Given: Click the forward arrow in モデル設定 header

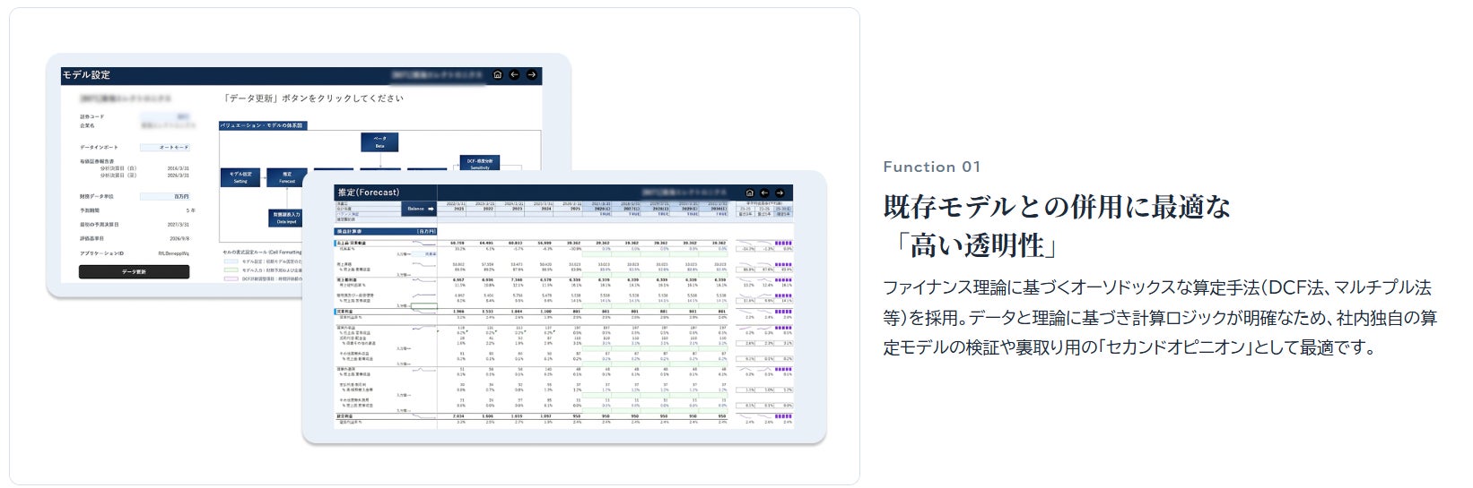Looking at the screenshot, I should 532,75.
